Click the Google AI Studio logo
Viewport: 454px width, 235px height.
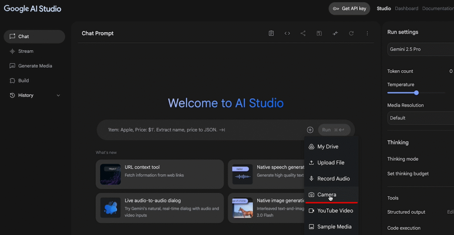click(x=32, y=9)
